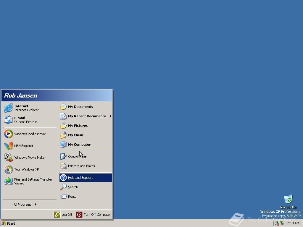Click the Log Off key icon

click(57, 215)
